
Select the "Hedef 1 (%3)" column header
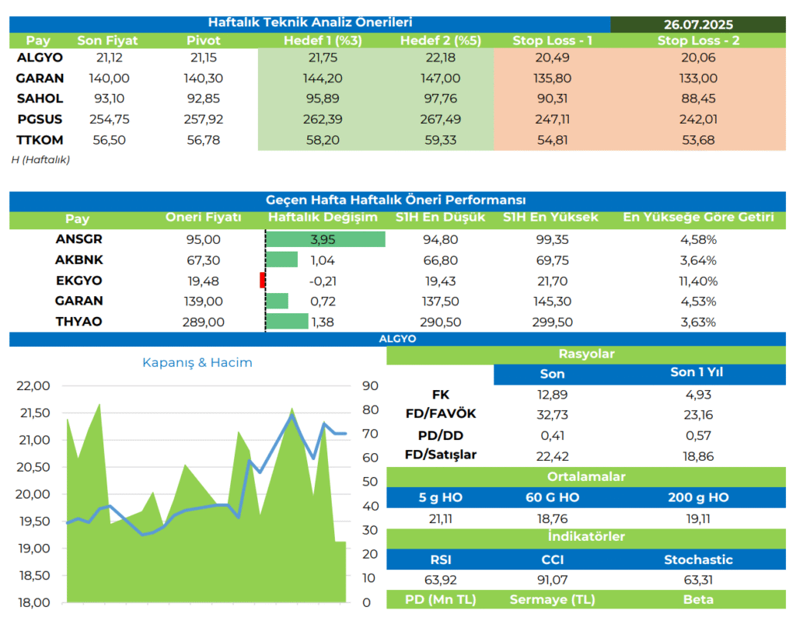[323, 40]
